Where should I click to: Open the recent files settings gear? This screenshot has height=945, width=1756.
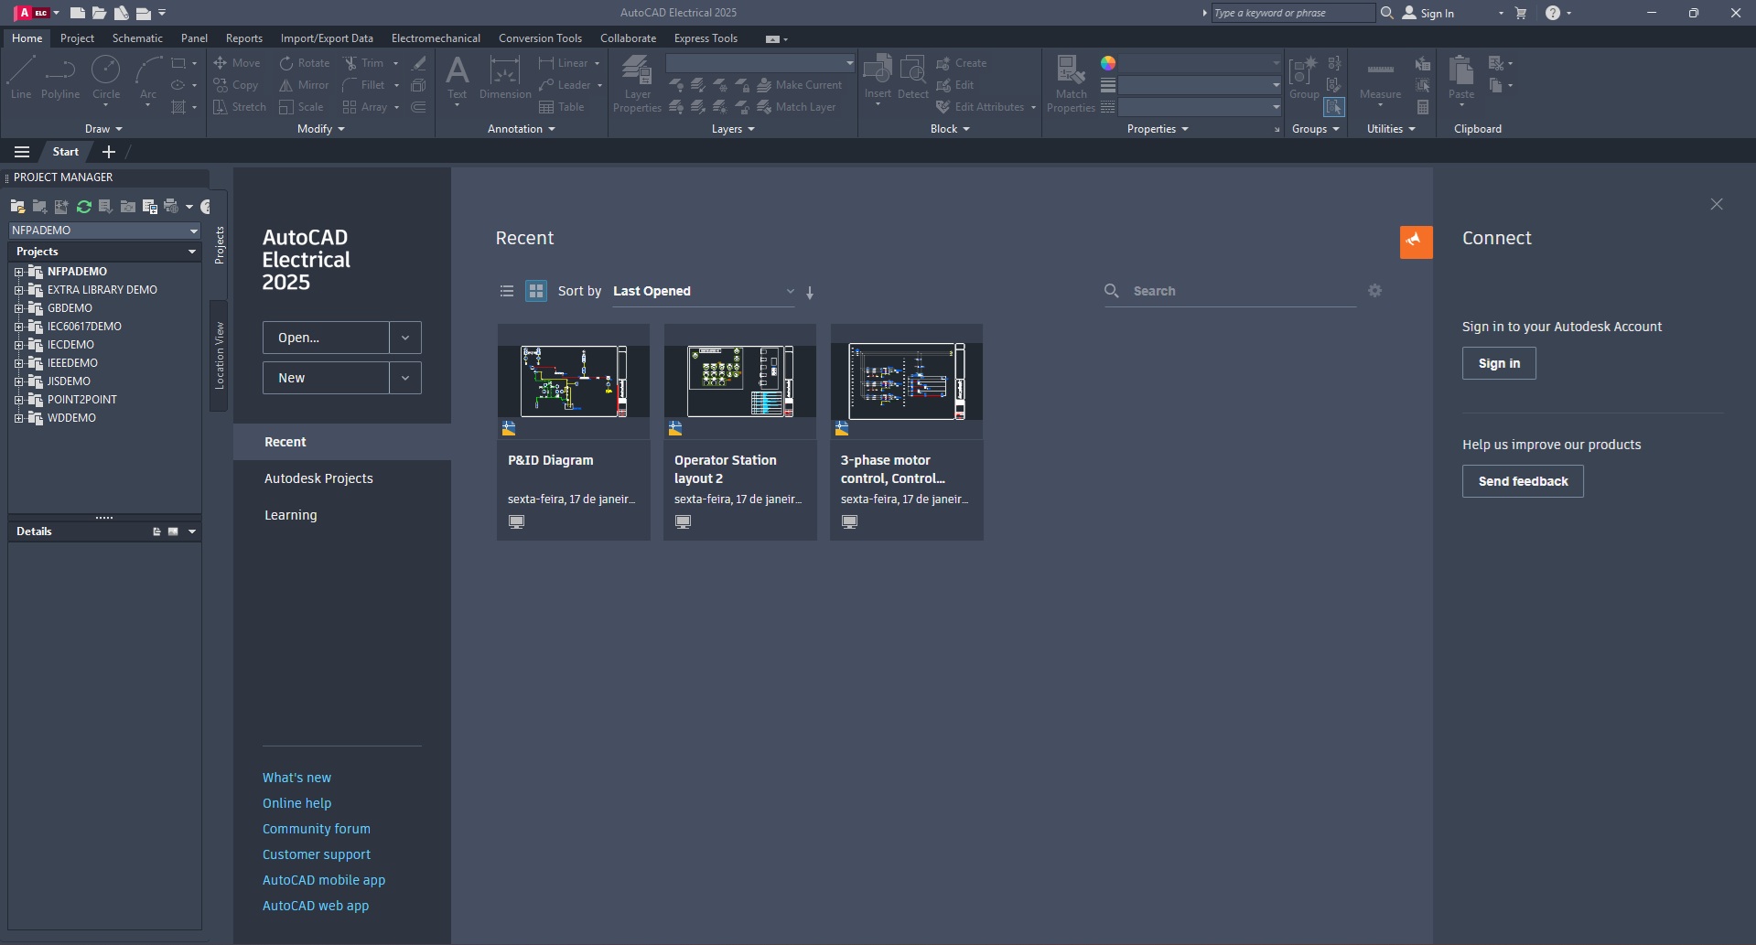pos(1374,290)
